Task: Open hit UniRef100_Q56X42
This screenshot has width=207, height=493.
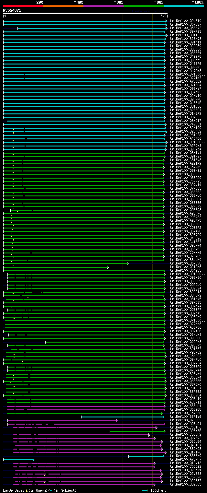Action: [x=186, y=28]
